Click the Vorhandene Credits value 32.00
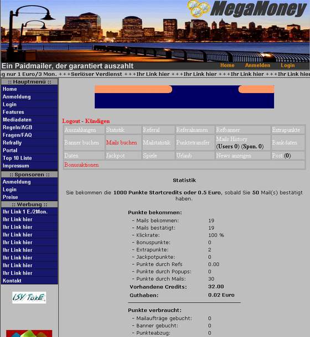310x337 pixels. (x=216, y=287)
